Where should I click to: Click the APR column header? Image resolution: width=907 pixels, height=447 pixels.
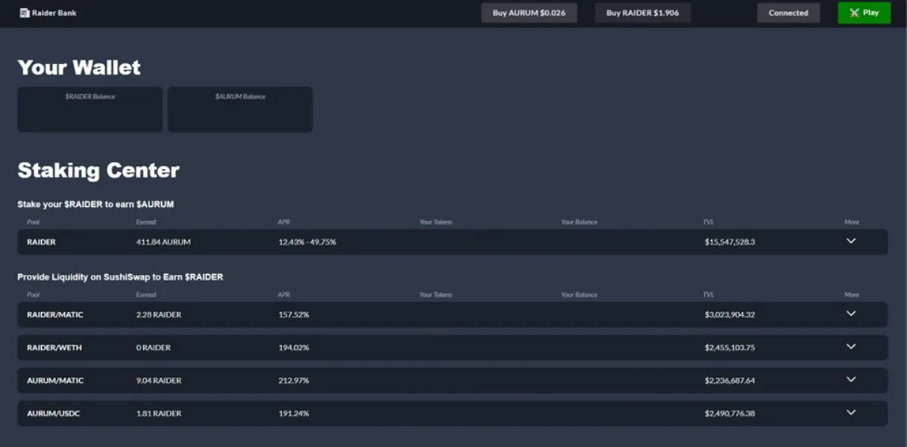tap(283, 221)
